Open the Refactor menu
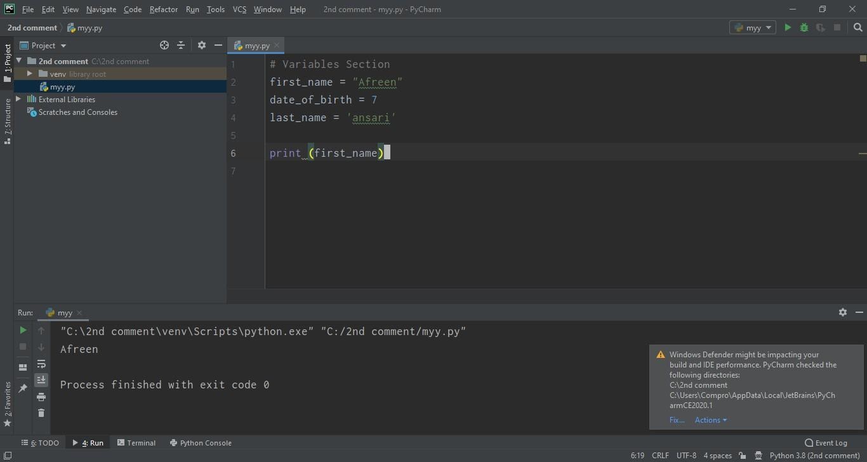Screen dimensions: 867x462 coord(164,10)
